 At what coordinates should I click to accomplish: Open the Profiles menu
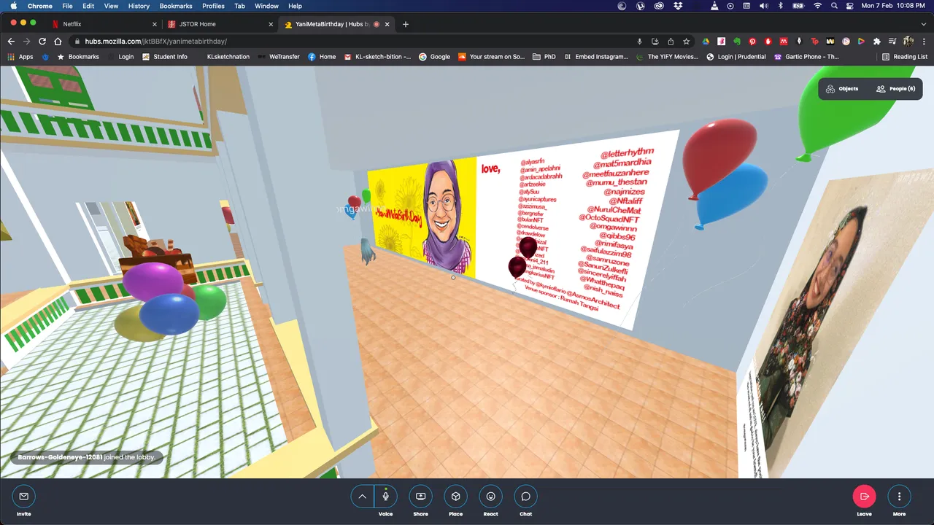[213, 6]
